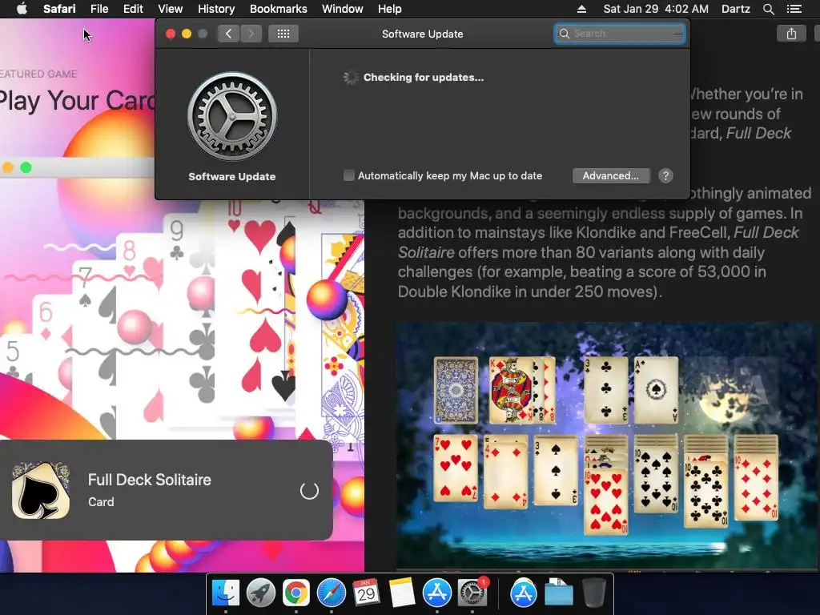Click the Full Deck Solitaire loading spinner
The image size is (820, 615).
[309, 491]
